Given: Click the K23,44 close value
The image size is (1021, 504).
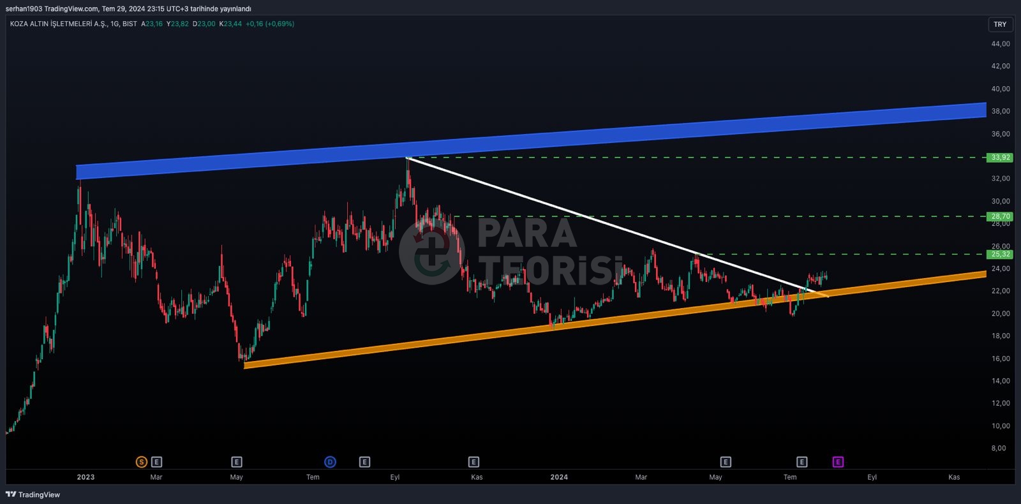Looking at the screenshot, I should coord(230,24).
